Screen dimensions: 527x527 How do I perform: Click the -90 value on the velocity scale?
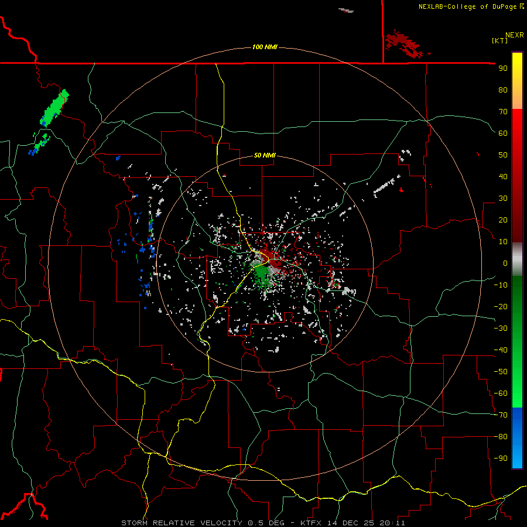pos(501,458)
